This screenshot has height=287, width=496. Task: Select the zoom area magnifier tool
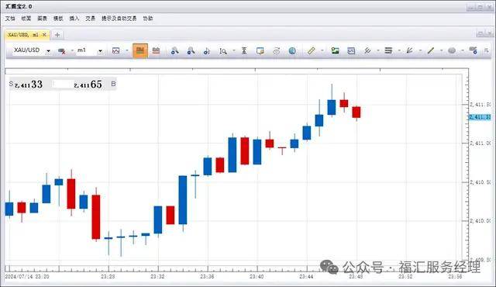pos(223,50)
